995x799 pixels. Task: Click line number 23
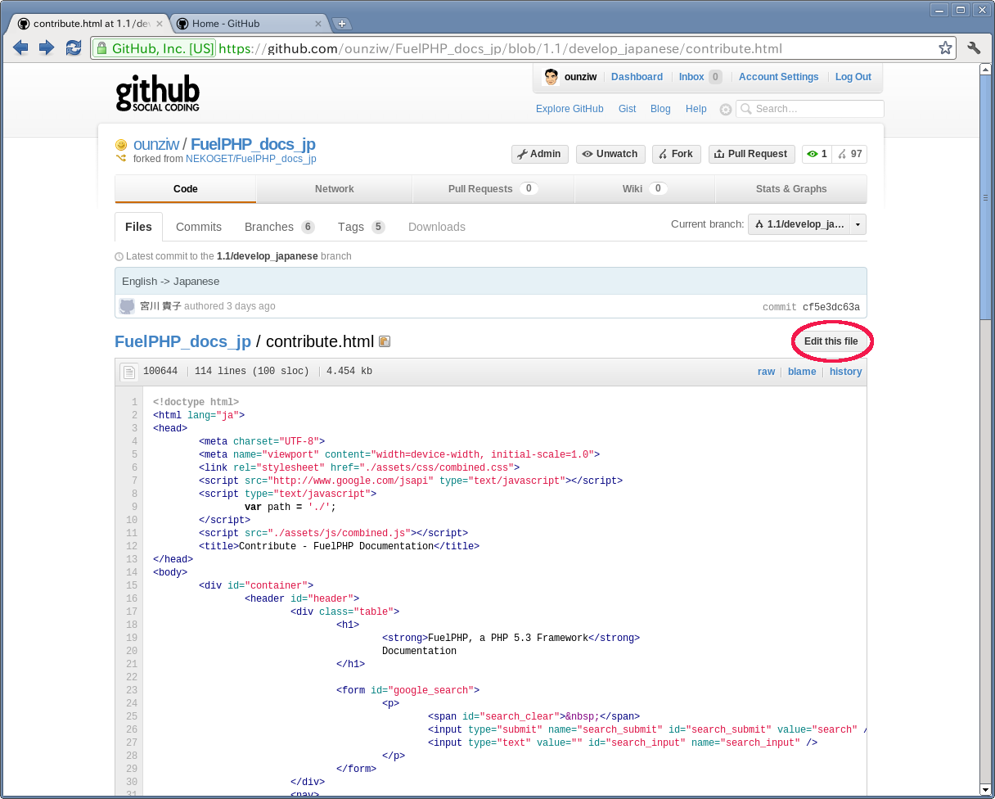pyautogui.click(x=132, y=690)
